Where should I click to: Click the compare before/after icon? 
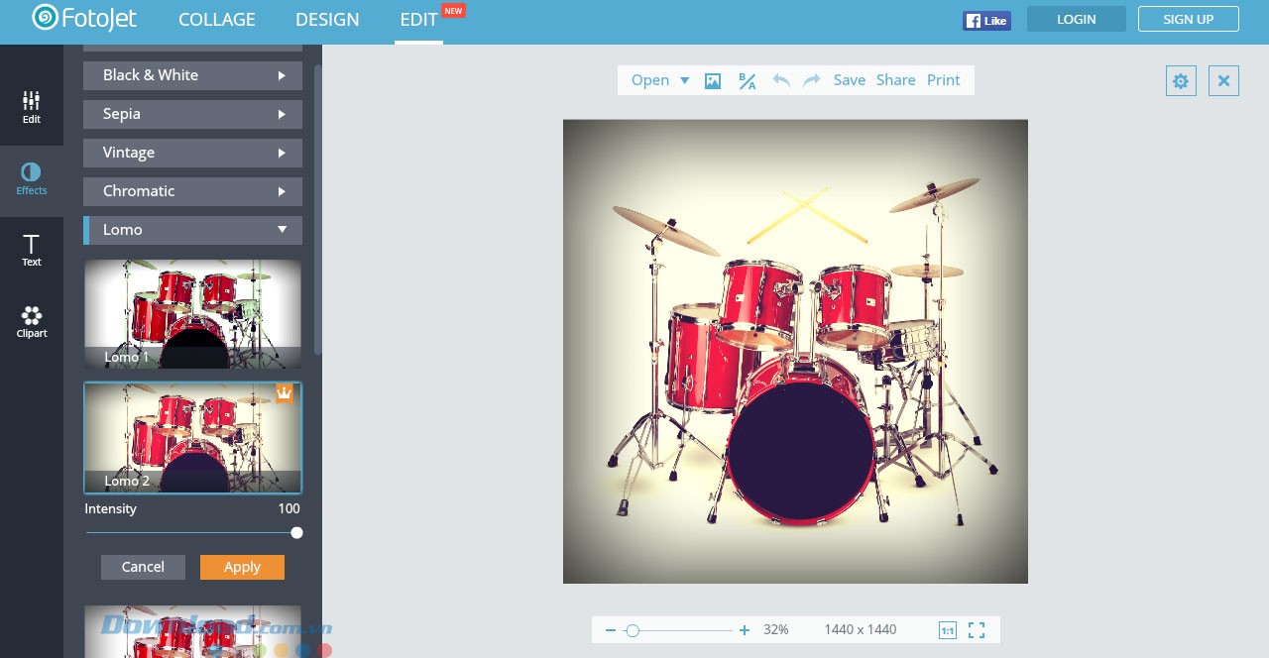[x=748, y=80]
